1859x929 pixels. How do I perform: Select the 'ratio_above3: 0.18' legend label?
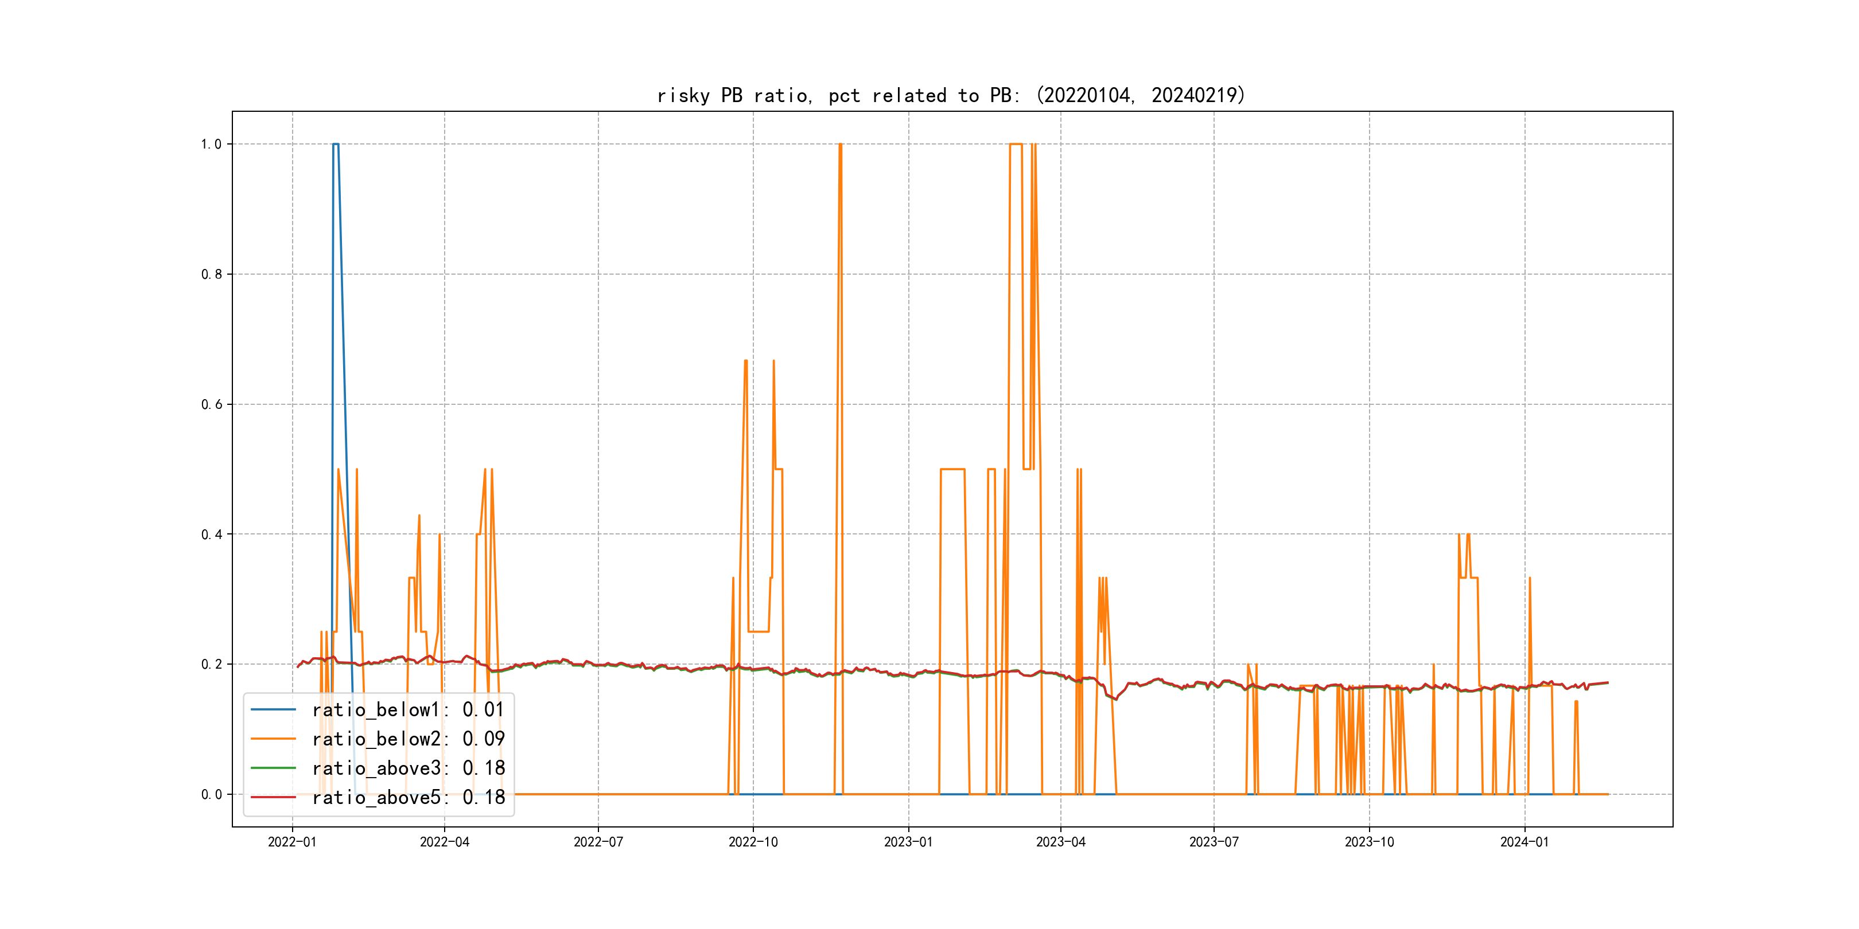click(408, 768)
